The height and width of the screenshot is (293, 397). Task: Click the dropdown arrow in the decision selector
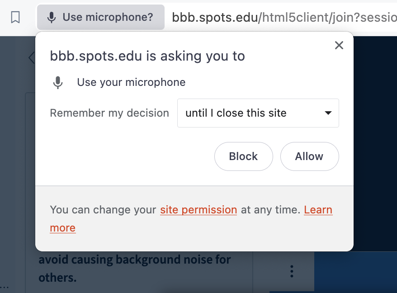(329, 113)
